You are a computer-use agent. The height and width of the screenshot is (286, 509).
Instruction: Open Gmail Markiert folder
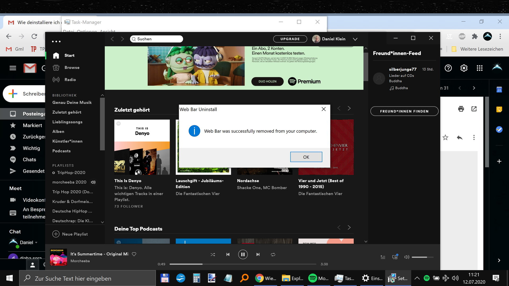coord(32,125)
